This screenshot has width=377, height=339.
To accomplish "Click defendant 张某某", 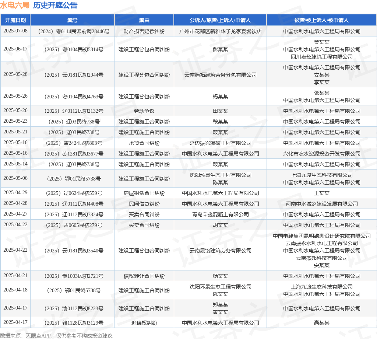I will pos(322,93).
